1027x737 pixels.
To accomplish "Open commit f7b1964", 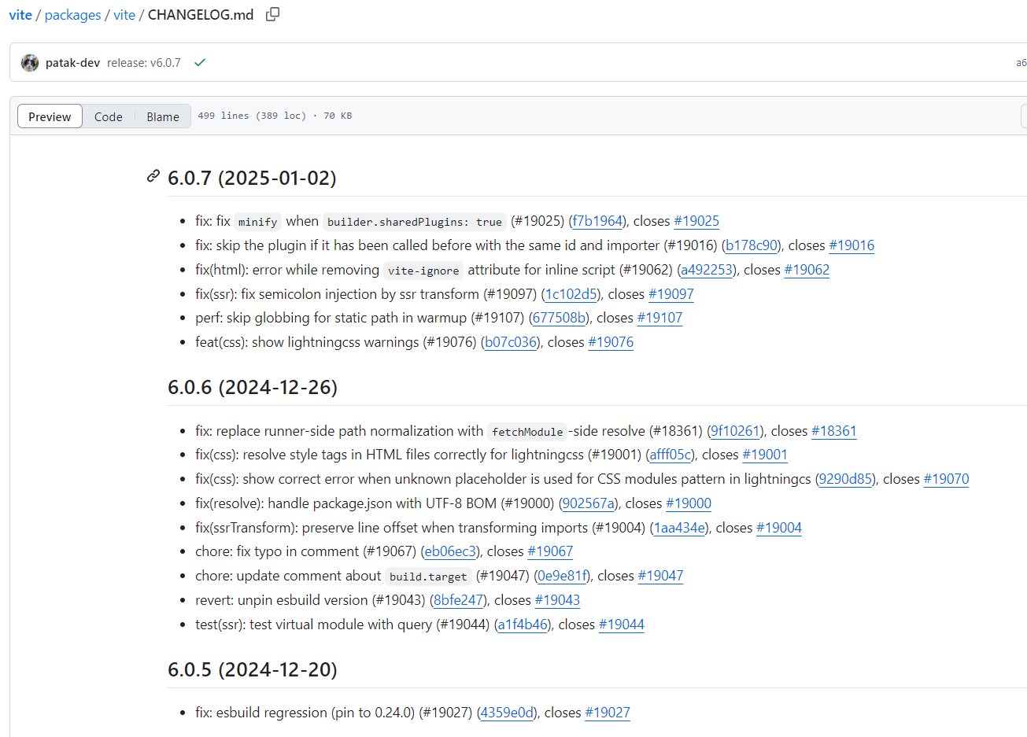I will pos(598,221).
